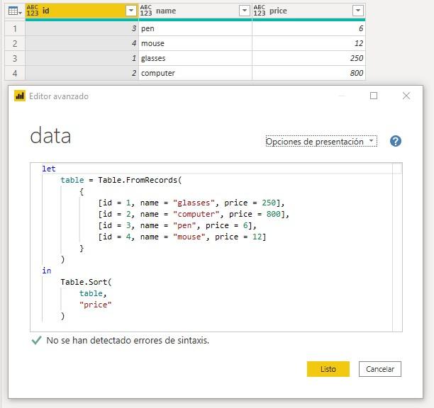Maximize the Editor avanzado dialog
The image size is (434, 408).
coord(374,96)
